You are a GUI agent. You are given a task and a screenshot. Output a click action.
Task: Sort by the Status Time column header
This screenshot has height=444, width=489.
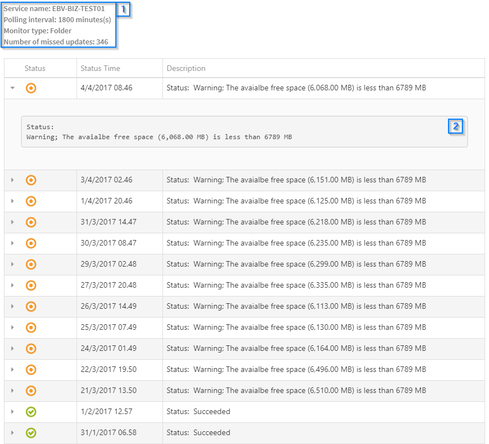100,69
